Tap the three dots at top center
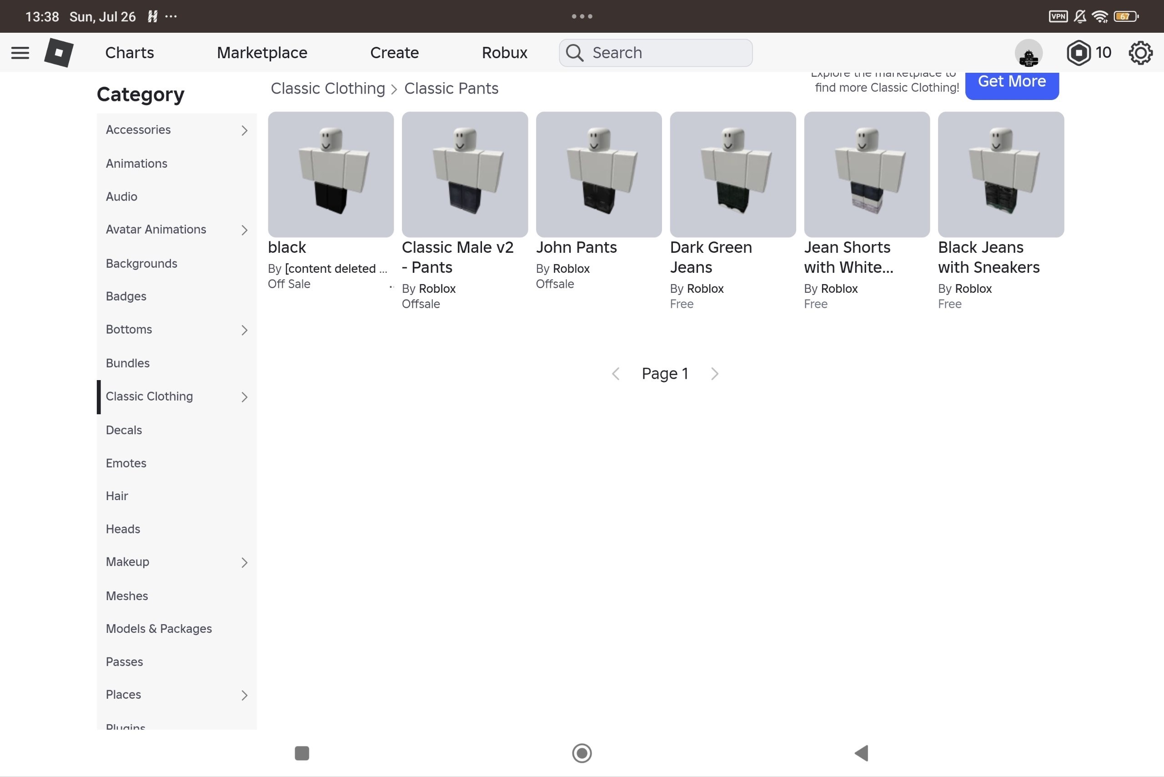The image size is (1164, 777). (582, 16)
